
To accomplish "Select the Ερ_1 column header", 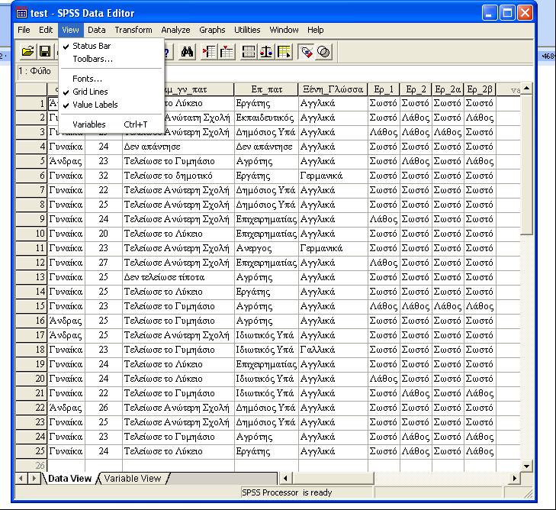I will tap(384, 89).
